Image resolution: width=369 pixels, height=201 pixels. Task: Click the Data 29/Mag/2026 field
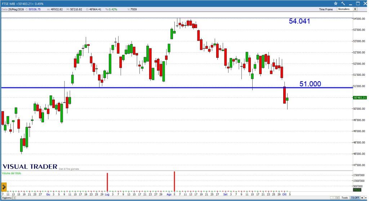pos(13,9)
